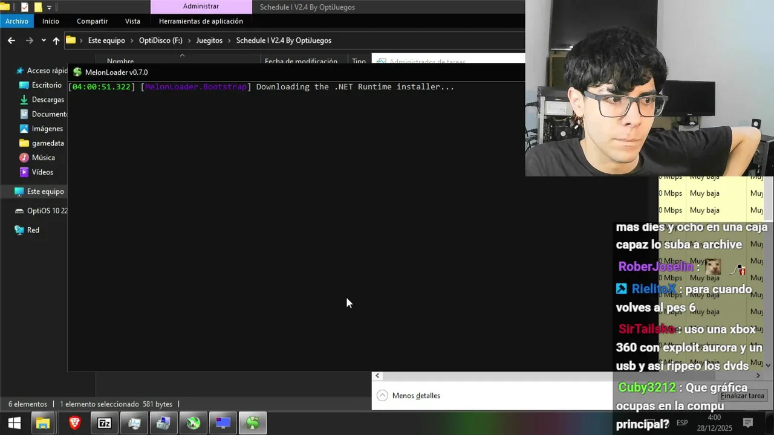
Task: Click the 4:00 clock in system tray
Action: [714, 417]
